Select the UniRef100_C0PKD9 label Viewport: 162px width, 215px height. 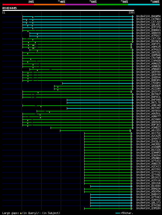(x=148, y=61)
